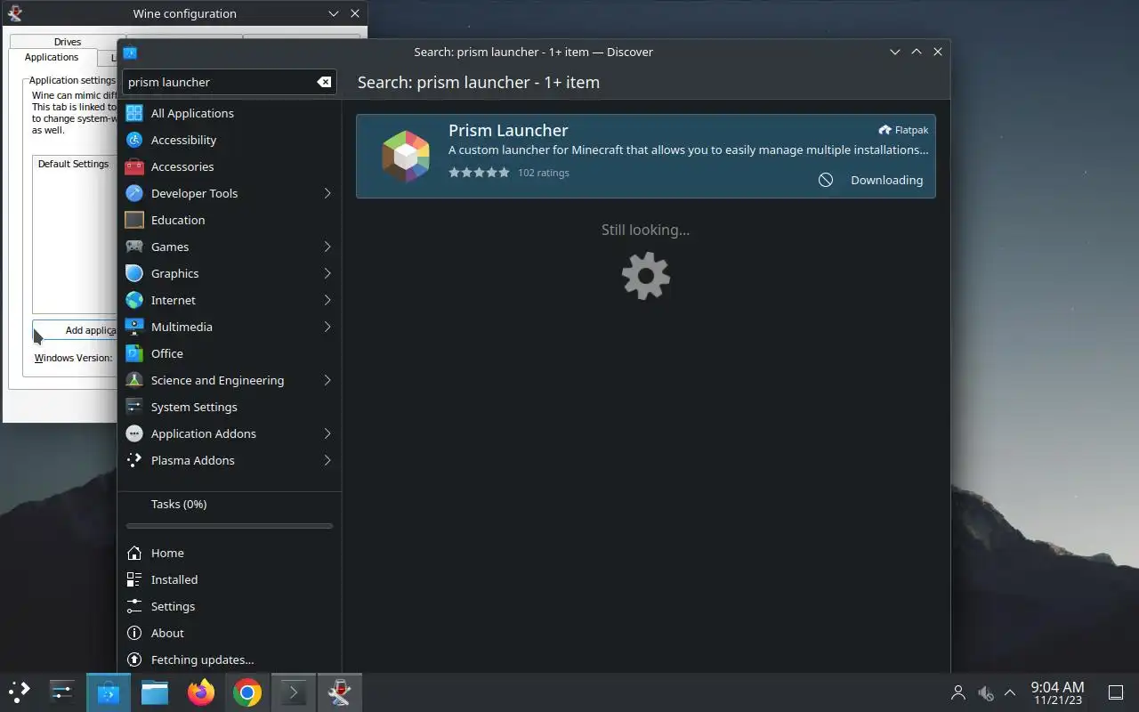Select Default Settings in Wine application list
This screenshot has width=1139, height=712.
tap(73, 164)
